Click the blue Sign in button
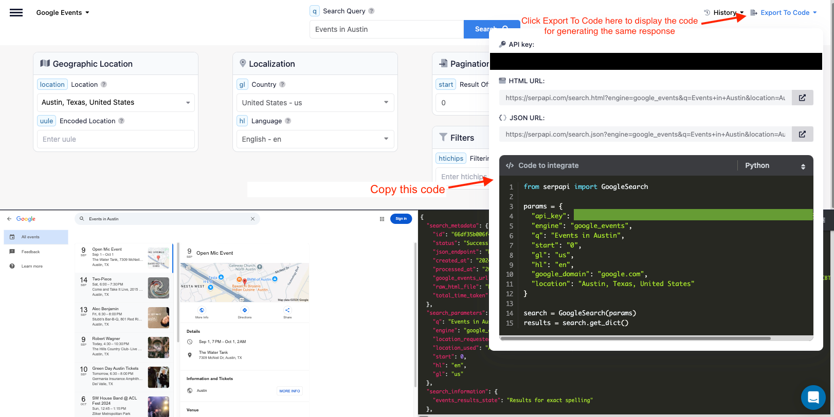 coord(401,219)
